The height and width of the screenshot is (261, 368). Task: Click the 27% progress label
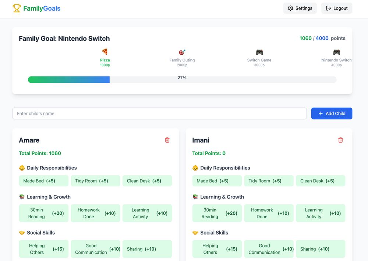click(x=182, y=78)
